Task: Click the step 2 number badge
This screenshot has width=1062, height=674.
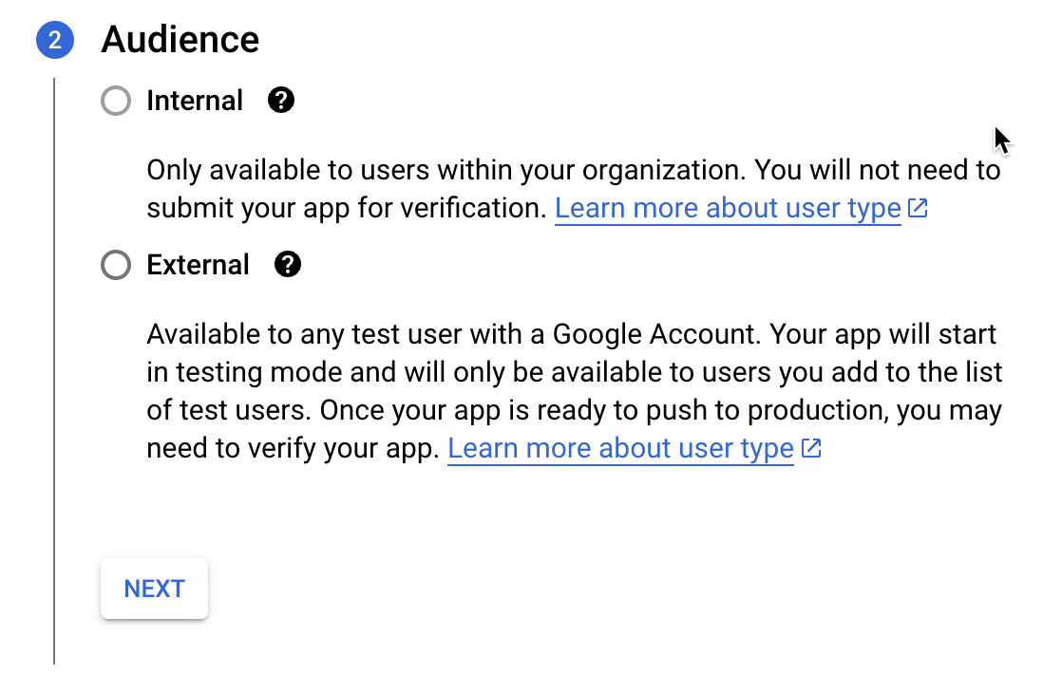Action: [x=55, y=41]
